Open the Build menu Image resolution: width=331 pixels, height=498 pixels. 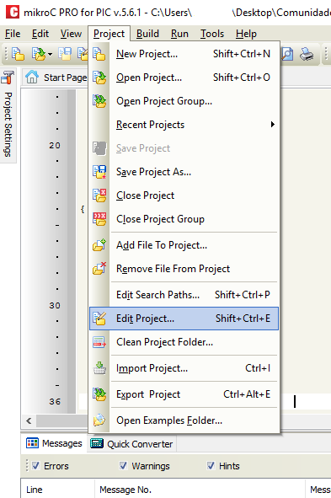click(147, 34)
